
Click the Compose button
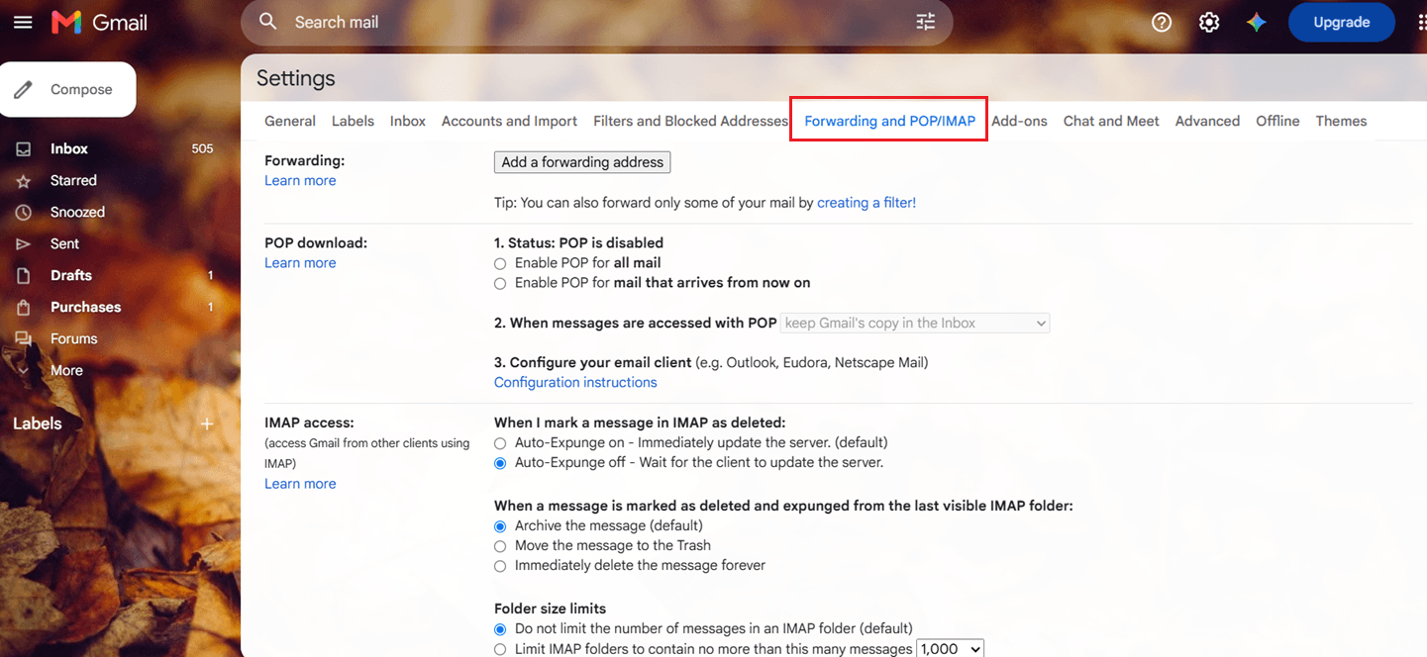[67, 89]
